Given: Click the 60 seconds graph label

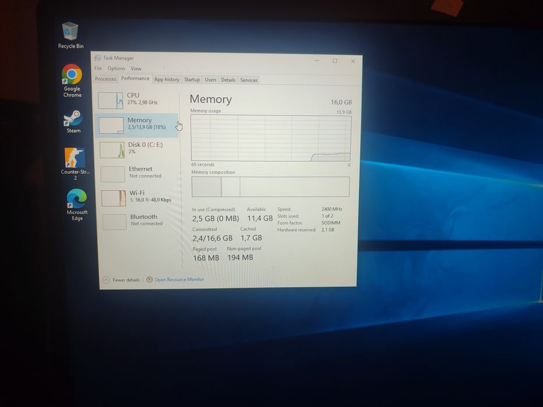Looking at the screenshot, I should coord(203,165).
